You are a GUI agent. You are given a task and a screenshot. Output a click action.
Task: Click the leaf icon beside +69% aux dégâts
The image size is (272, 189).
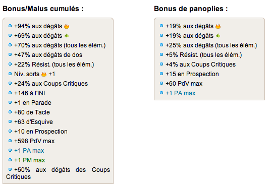tap(67, 36)
